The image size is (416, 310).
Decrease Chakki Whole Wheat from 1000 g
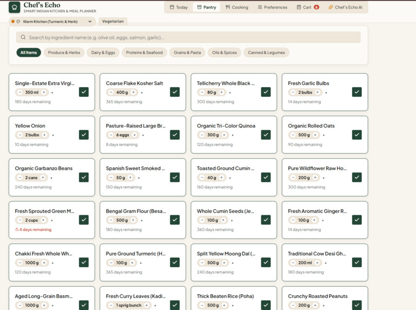point(20,263)
